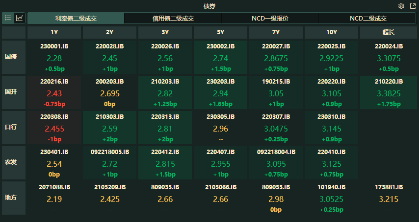The width and height of the screenshot is (419, 222).
Task: Open bond 220407.IB cell
Action: (220, 163)
